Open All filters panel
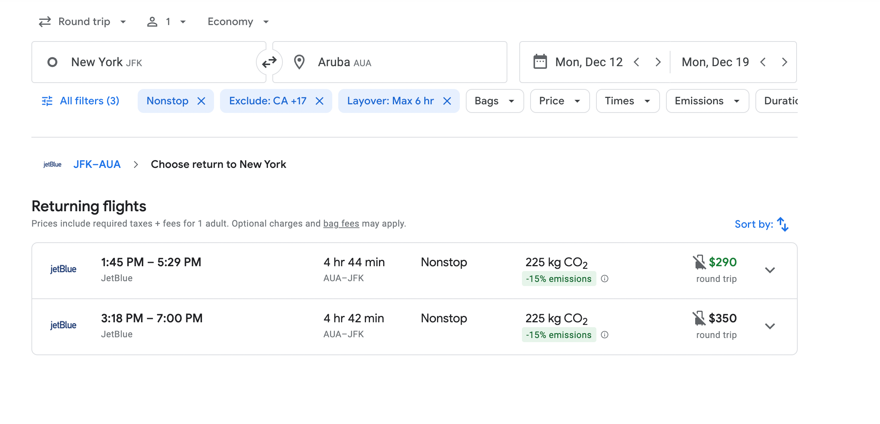Image resolution: width=880 pixels, height=424 pixels. 80,101
